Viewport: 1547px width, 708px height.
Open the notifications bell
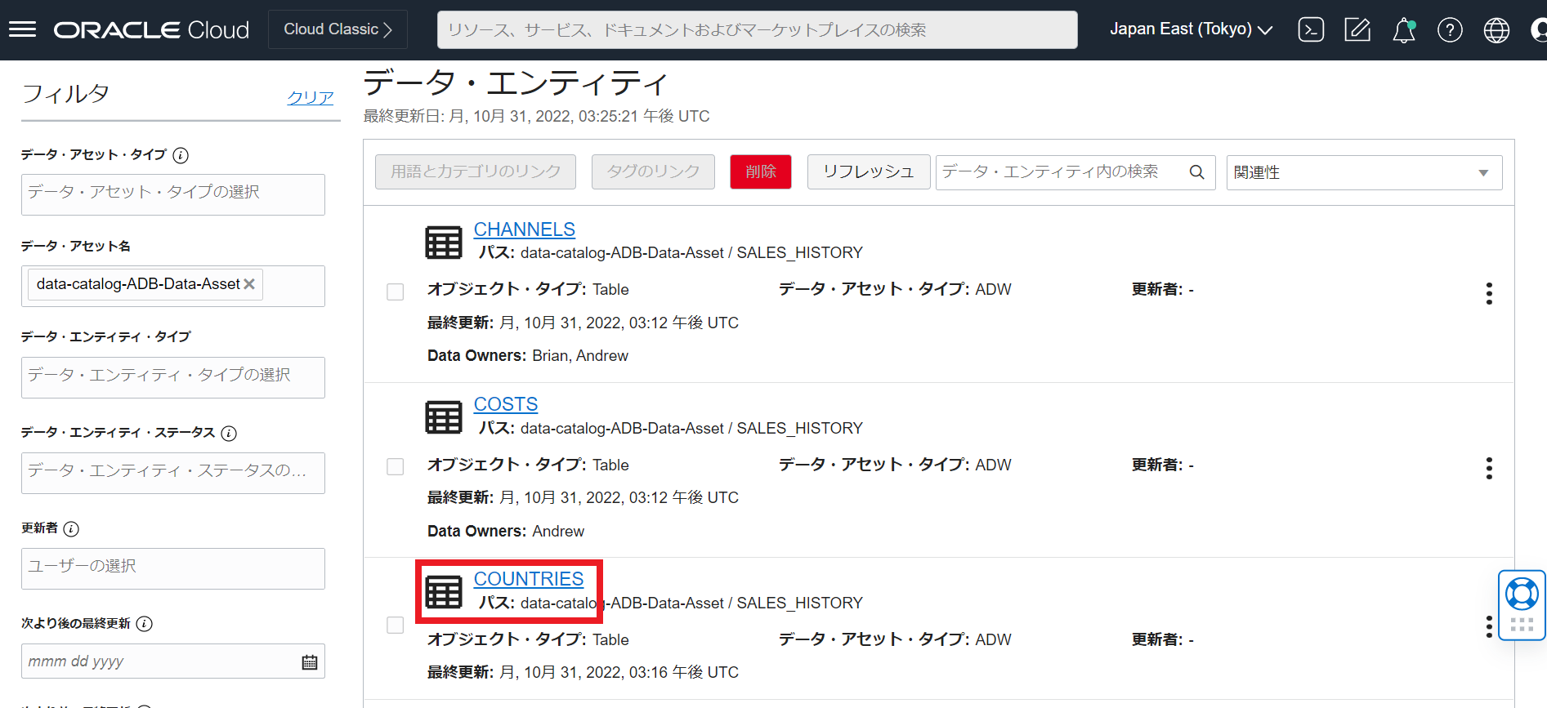[1403, 31]
